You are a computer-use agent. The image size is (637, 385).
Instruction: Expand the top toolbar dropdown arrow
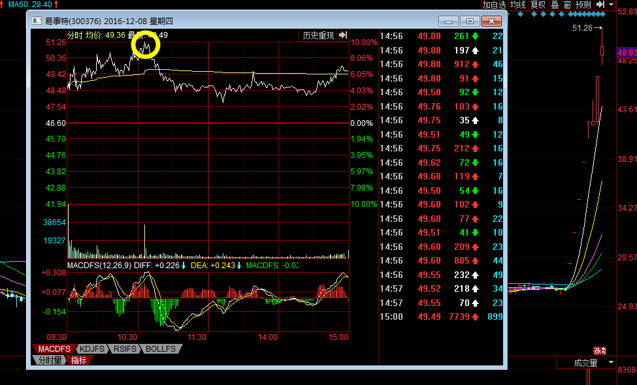612,5
